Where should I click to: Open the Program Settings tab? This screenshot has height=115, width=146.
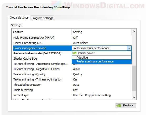tap(42, 18)
